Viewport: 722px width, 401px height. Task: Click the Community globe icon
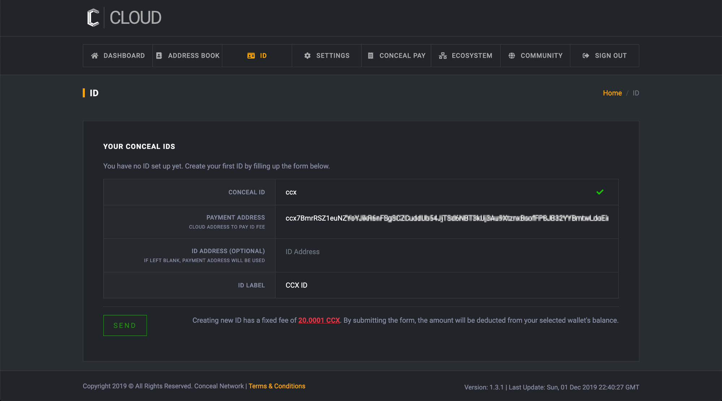(512, 56)
